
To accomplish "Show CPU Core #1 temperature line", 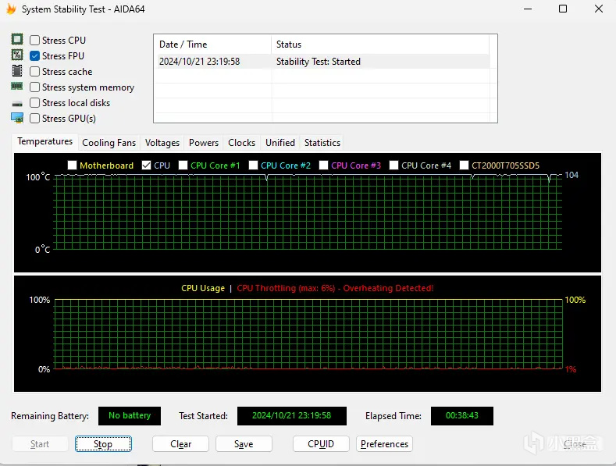I will [x=183, y=165].
